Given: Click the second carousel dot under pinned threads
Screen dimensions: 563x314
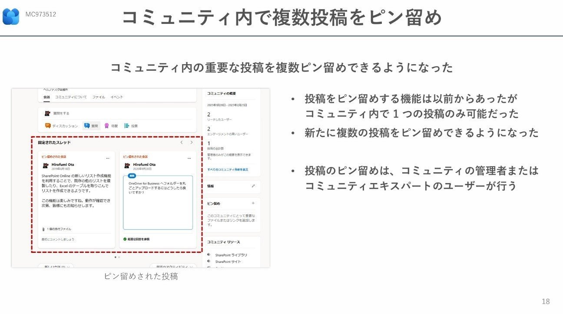Looking at the screenshot, I should tap(119, 257).
